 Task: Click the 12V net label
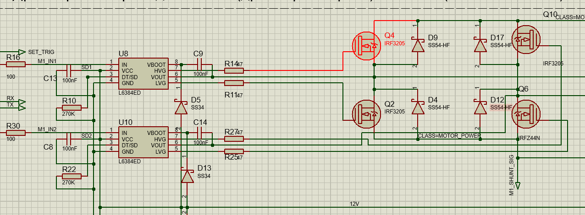point(354,204)
